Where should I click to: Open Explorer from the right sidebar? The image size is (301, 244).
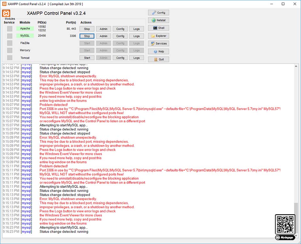(x=158, y=36)
